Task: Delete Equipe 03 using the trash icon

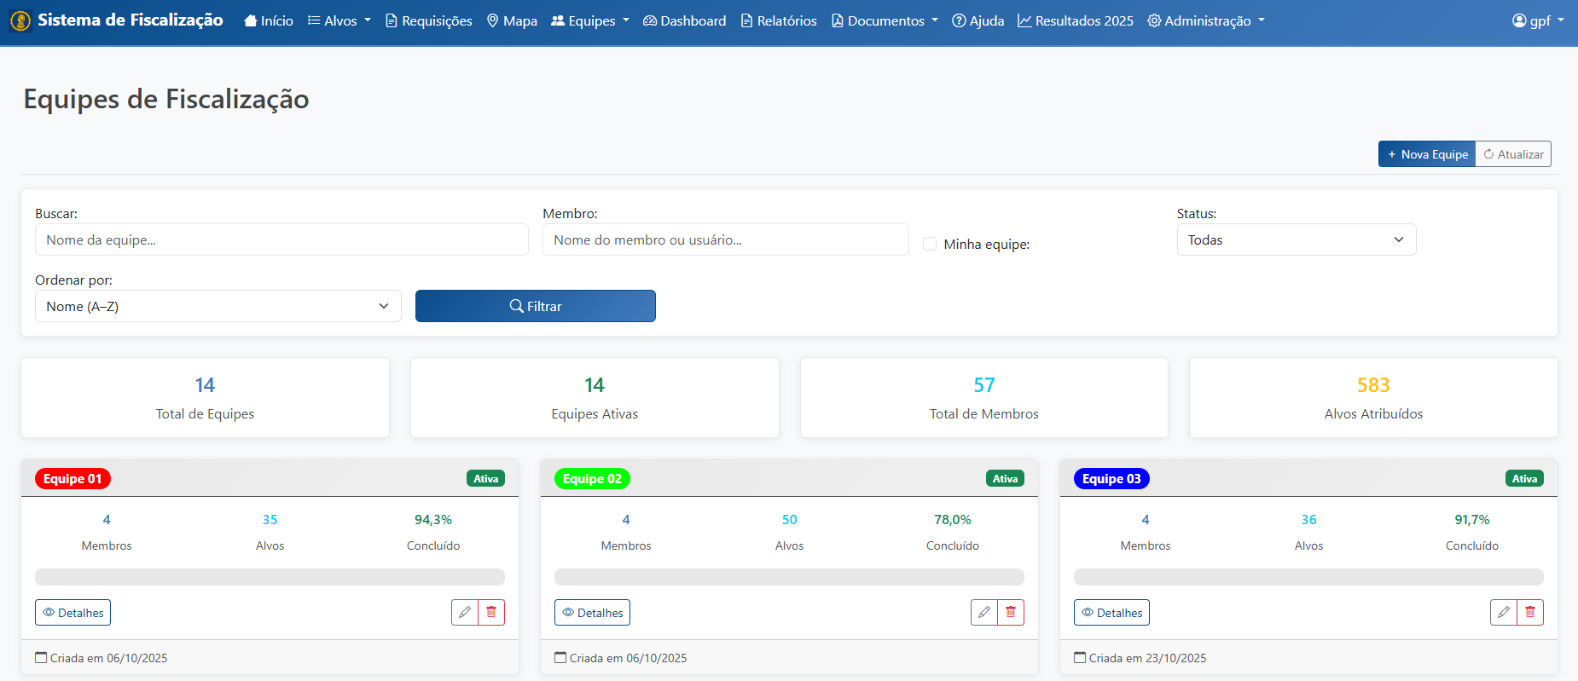Action: coord(1530,612)
